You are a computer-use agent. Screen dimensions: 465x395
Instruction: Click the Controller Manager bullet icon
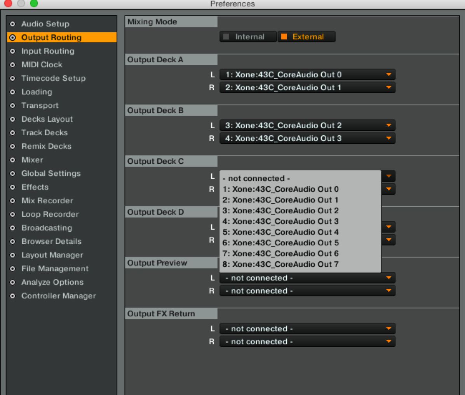[x=12, y=296]
